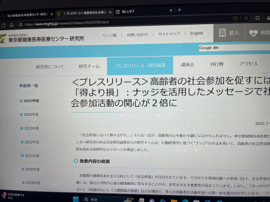Open the 研究チーム menu item
Viewport: 270px width, 202px height.
(89, 66)
